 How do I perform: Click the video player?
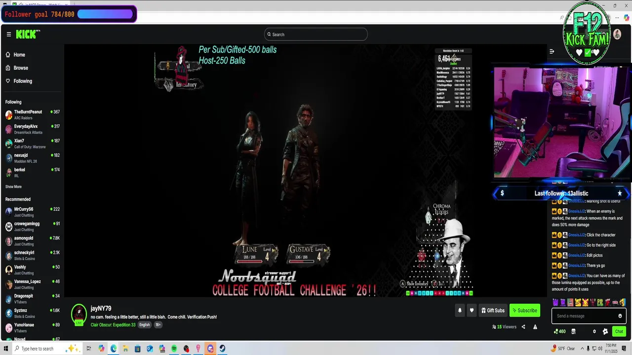pos(306,171)
